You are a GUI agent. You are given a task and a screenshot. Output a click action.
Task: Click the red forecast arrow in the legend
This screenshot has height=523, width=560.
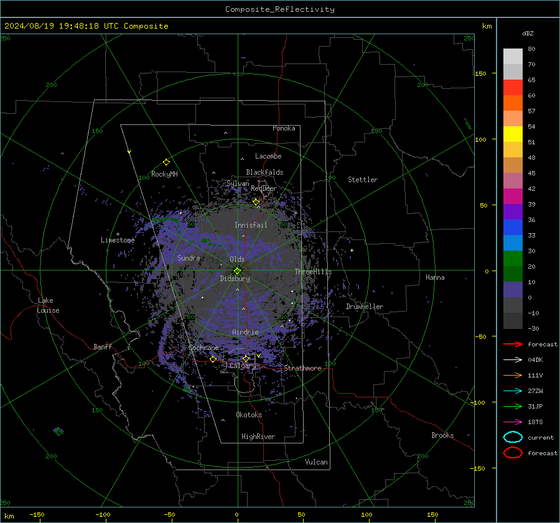tap(513, 344)
